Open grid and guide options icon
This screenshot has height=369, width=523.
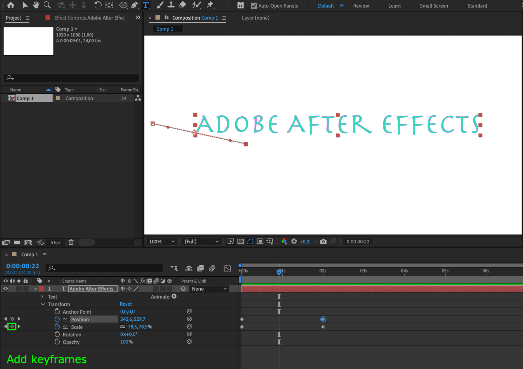coord(270,241)
